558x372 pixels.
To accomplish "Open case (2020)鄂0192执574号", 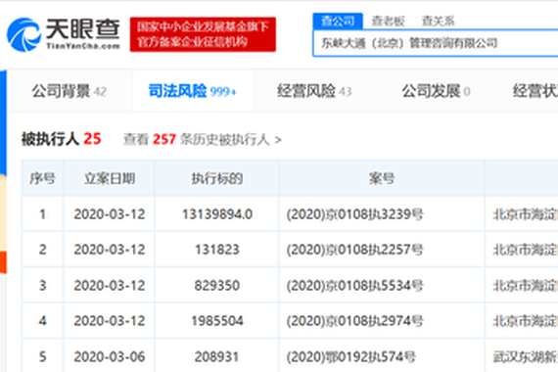I will pos(350,356).
